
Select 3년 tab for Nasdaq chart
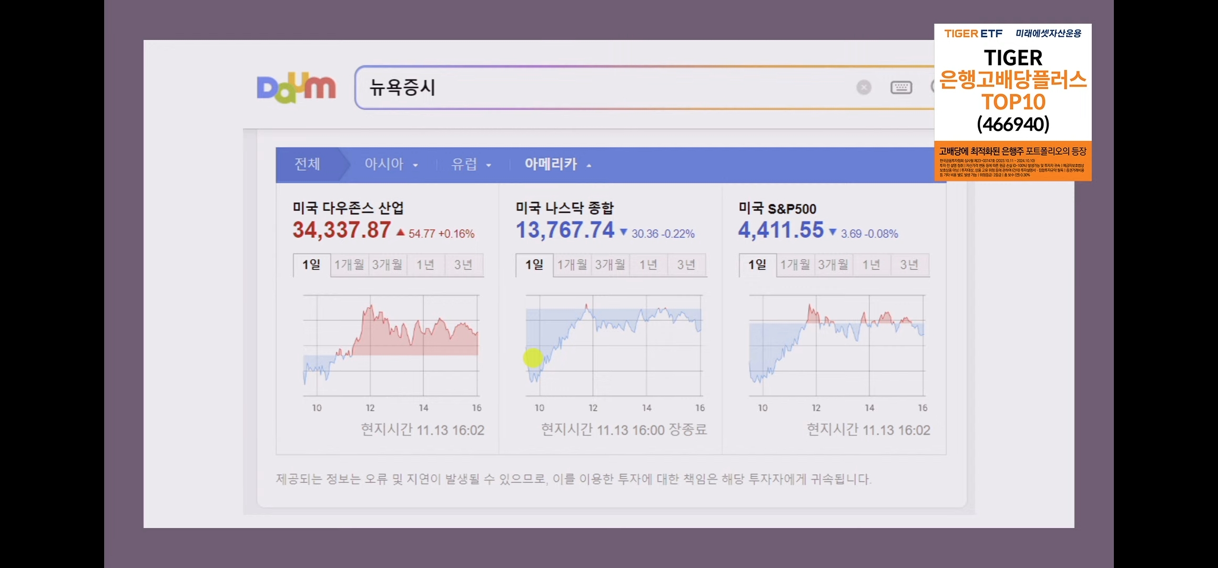point(687,265)
